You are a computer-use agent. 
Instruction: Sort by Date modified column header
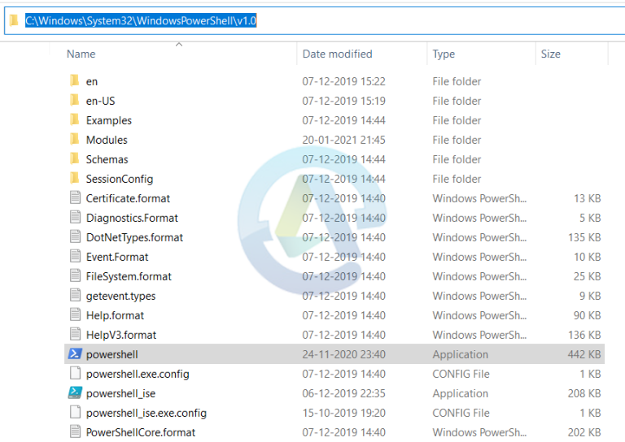pyautogui.click(x=337, y=54)
